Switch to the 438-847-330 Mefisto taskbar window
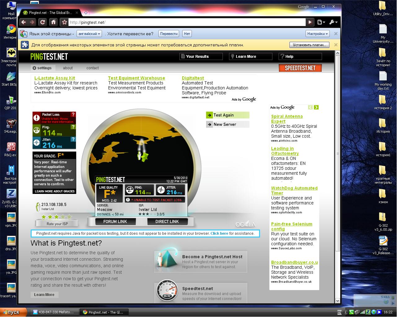397x317 pixels. pyautogui.click(x=54, y=312)
